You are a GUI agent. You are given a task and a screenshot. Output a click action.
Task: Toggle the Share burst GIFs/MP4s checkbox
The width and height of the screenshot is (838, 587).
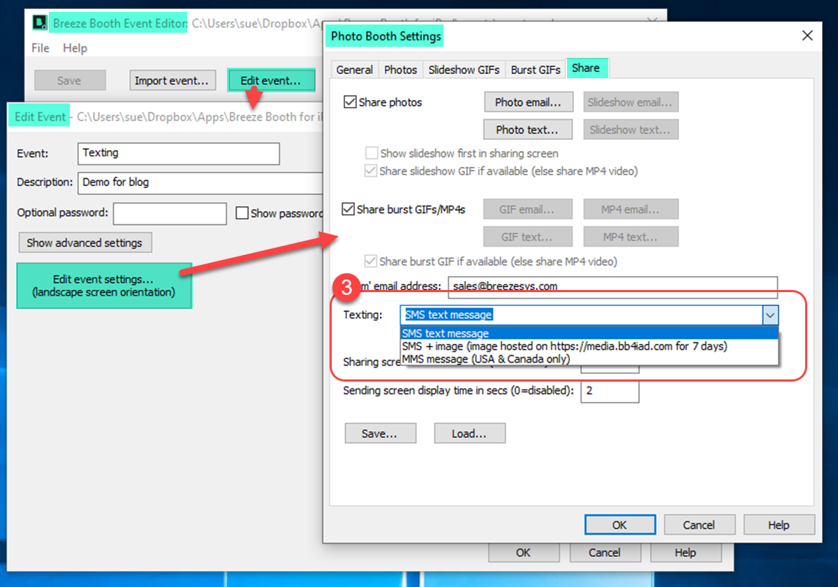click(x=348, y=209)
